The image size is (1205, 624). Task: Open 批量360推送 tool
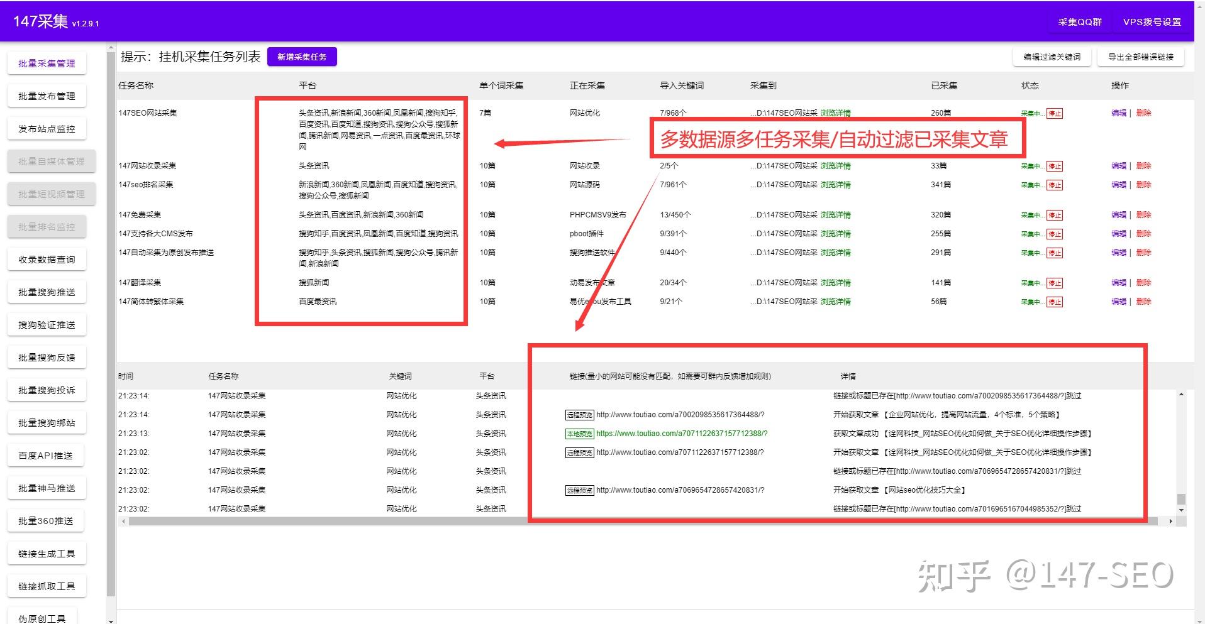point(45,520)
